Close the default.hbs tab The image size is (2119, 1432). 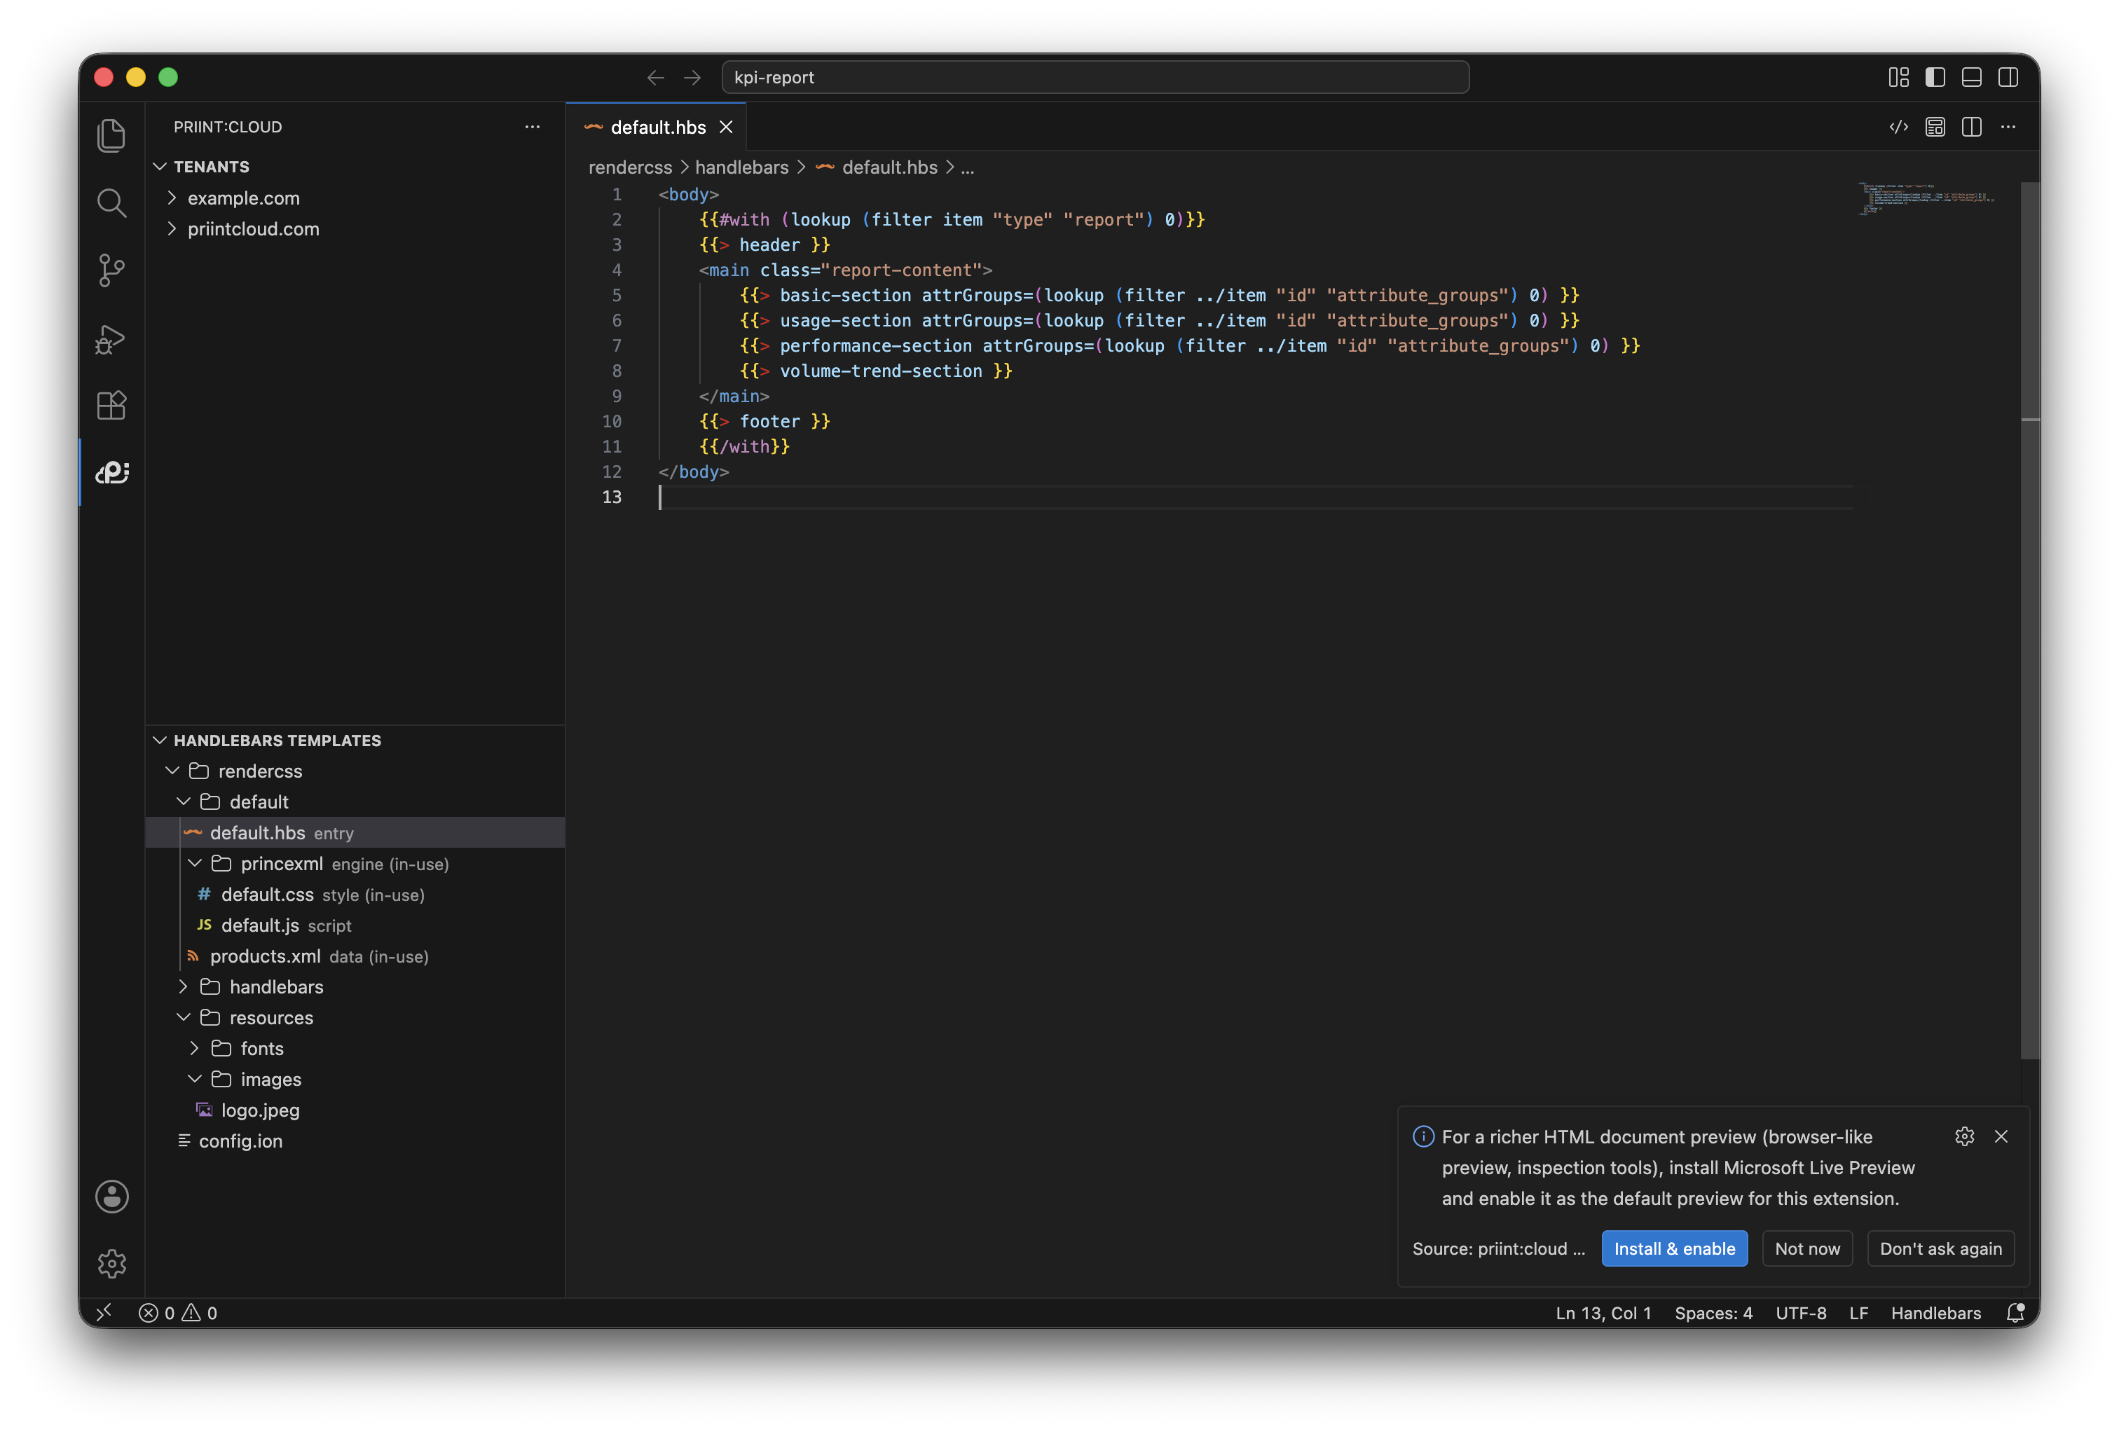click(726, 128)
